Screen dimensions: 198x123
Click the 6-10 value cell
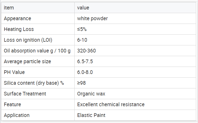tap(135, 40)
